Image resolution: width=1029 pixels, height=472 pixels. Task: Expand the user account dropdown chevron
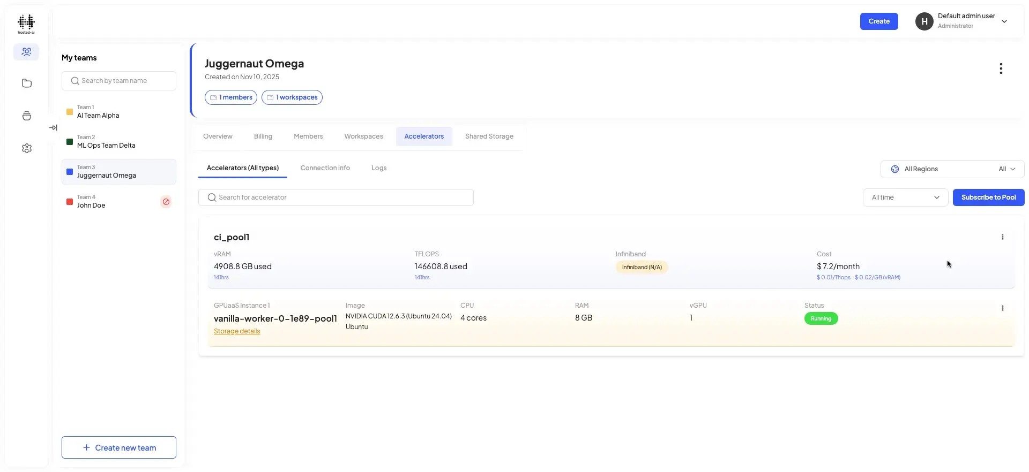pos(1004,21)
